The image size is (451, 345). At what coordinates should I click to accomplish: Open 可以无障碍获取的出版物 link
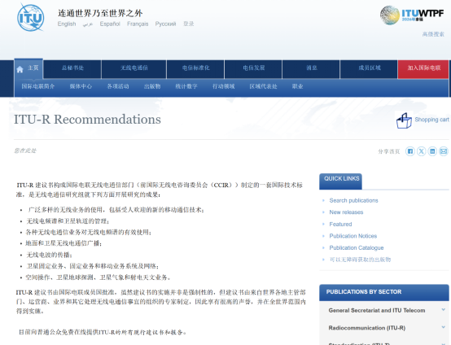point(360,260)
